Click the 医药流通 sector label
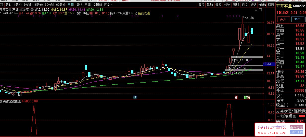 point(144,13)
